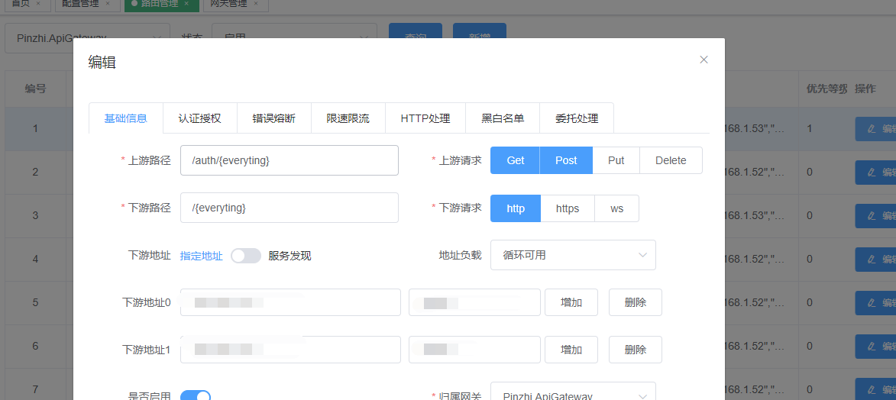Click the 下游地址1 host input field

click(290, 350)
